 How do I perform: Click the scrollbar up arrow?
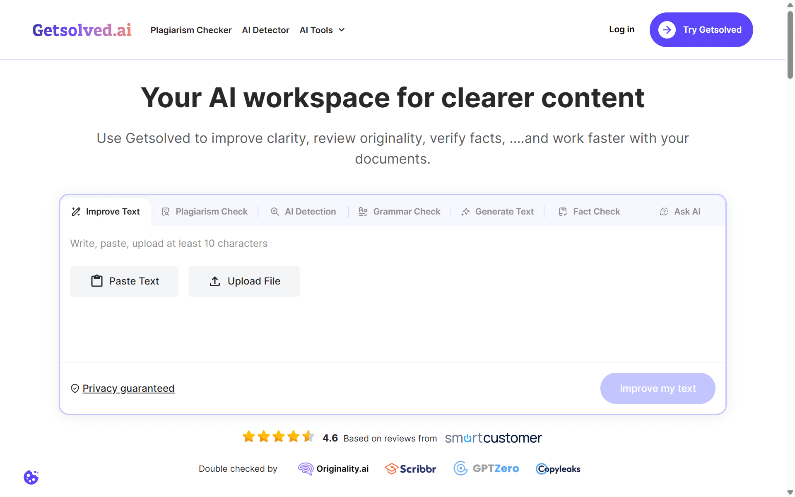[x=790, y=5]
